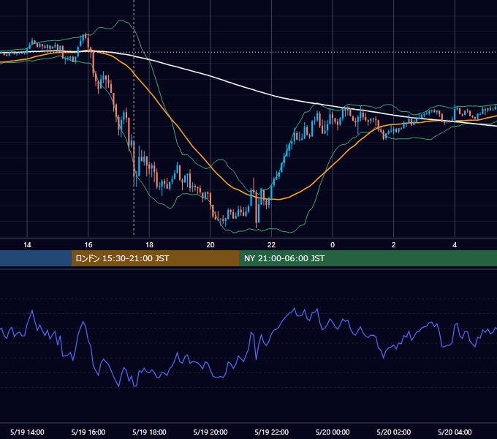Click the hour label 14
This screenshot has height=439, width=497.
[x=27, y=245]
